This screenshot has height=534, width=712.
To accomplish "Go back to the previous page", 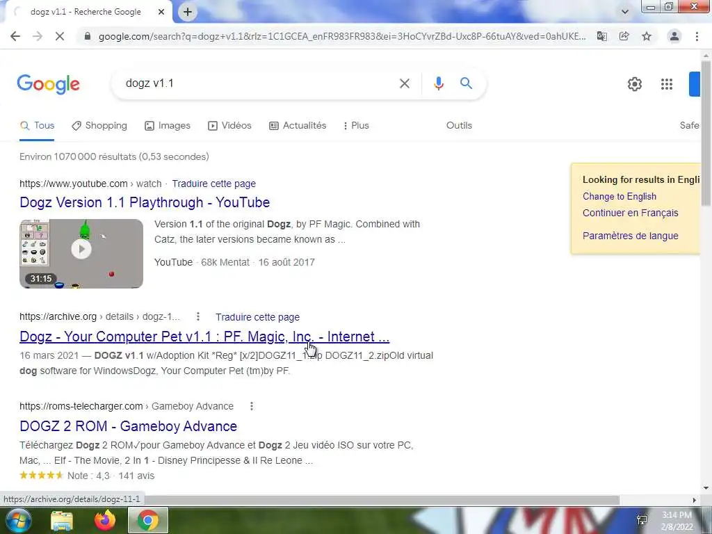I will (15, 36).
